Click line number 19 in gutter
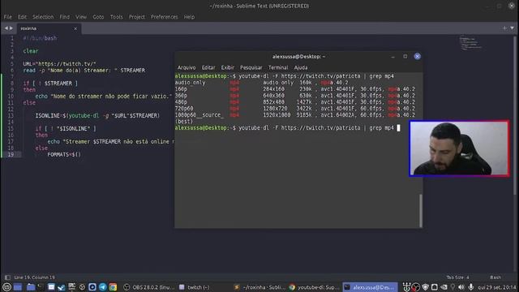 (x=11, y=155)
